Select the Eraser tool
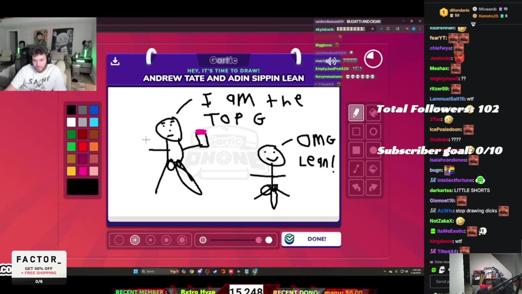Screen dimensions: 522x294 click(374, 113)
